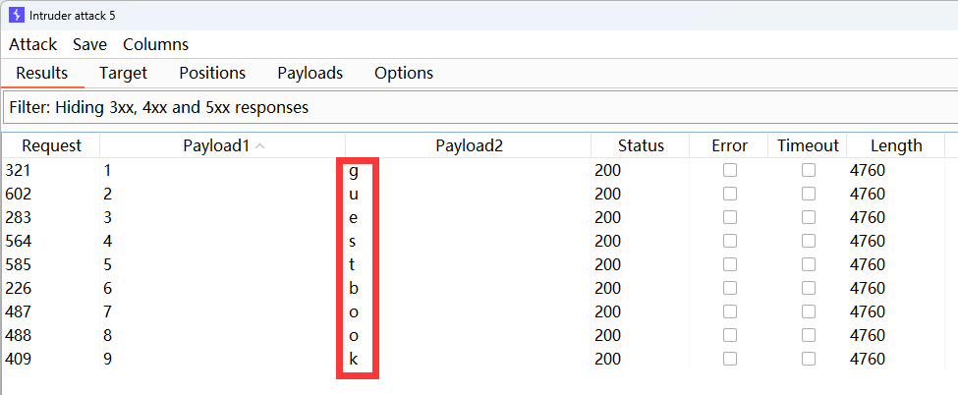958x395 pixels.
Task: Switch to the Positions tab
Action: tap(212, 73)
